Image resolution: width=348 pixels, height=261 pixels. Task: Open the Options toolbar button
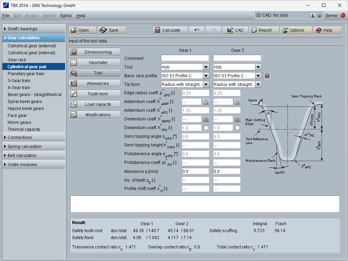(x=296, y=30)
